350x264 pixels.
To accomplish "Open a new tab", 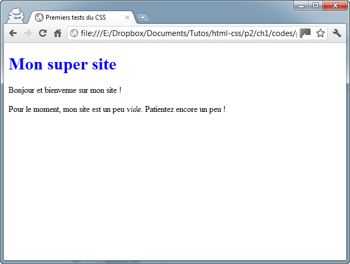I will [x=143, y=17].
